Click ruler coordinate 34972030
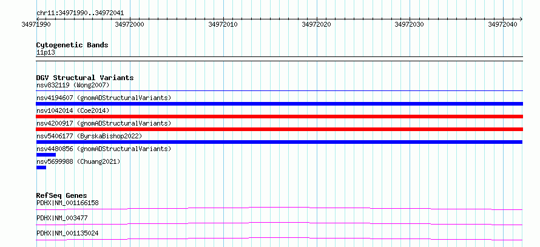Viewport: 540px width, 247px height. pos(409,25)
